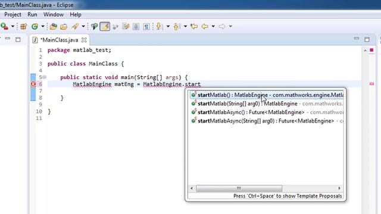Screen dimensions: 381x214
Task: Maximize the editor area
Action: coord(367,39)
